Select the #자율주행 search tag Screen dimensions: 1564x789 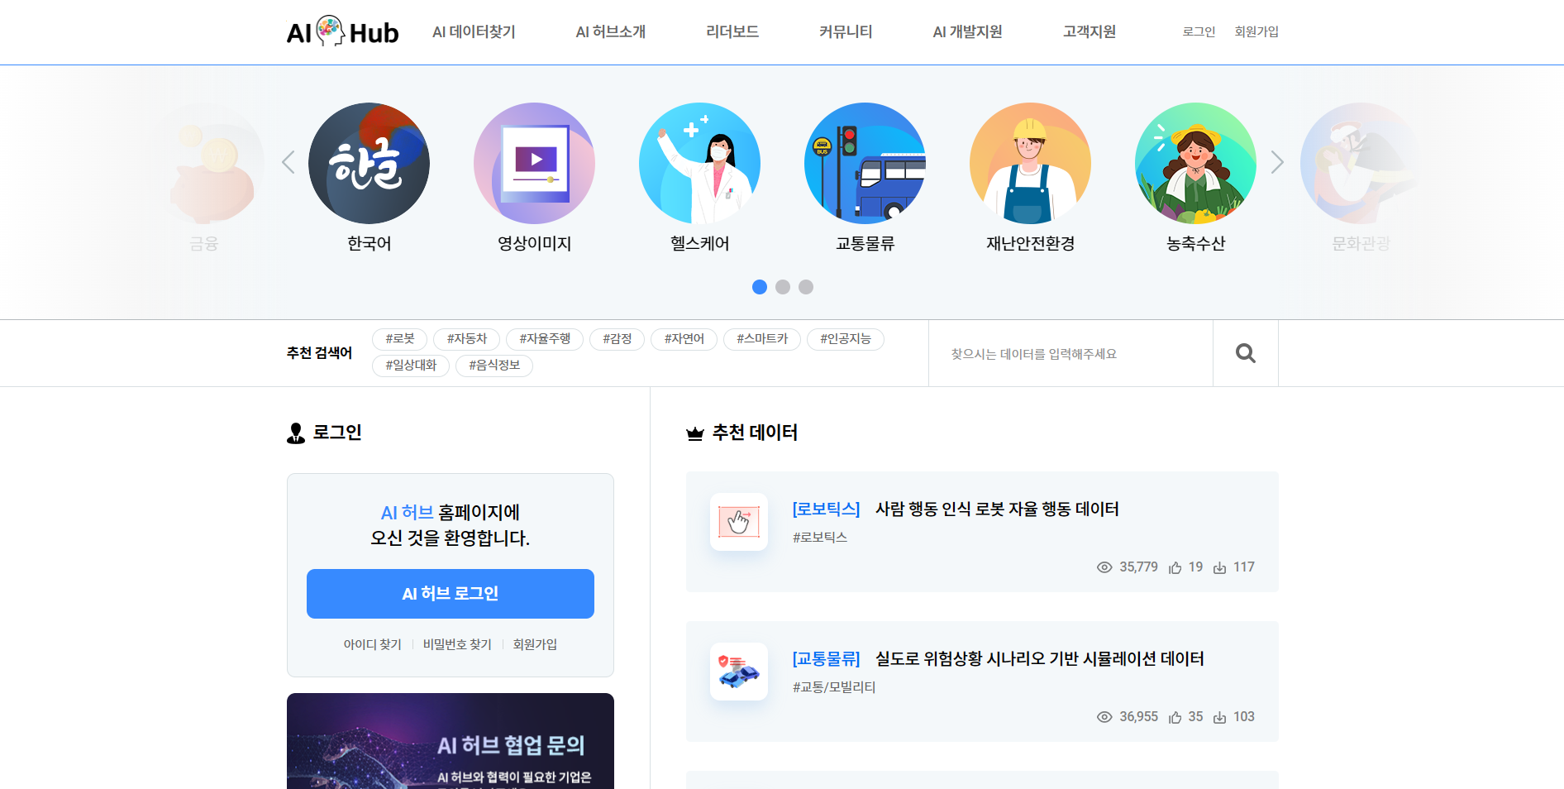click(542, 339)
